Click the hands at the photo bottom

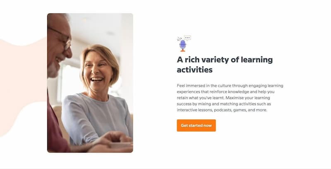(112, 142)
